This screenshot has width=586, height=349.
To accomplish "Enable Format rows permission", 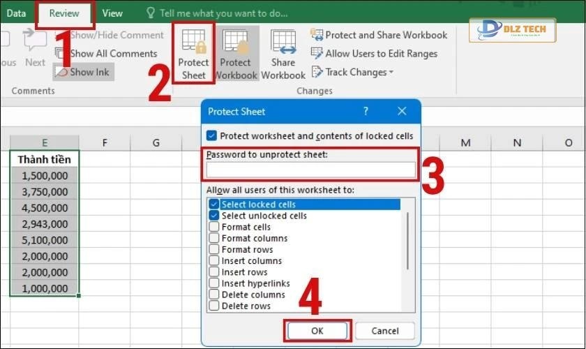I will (x=213, y=249).
